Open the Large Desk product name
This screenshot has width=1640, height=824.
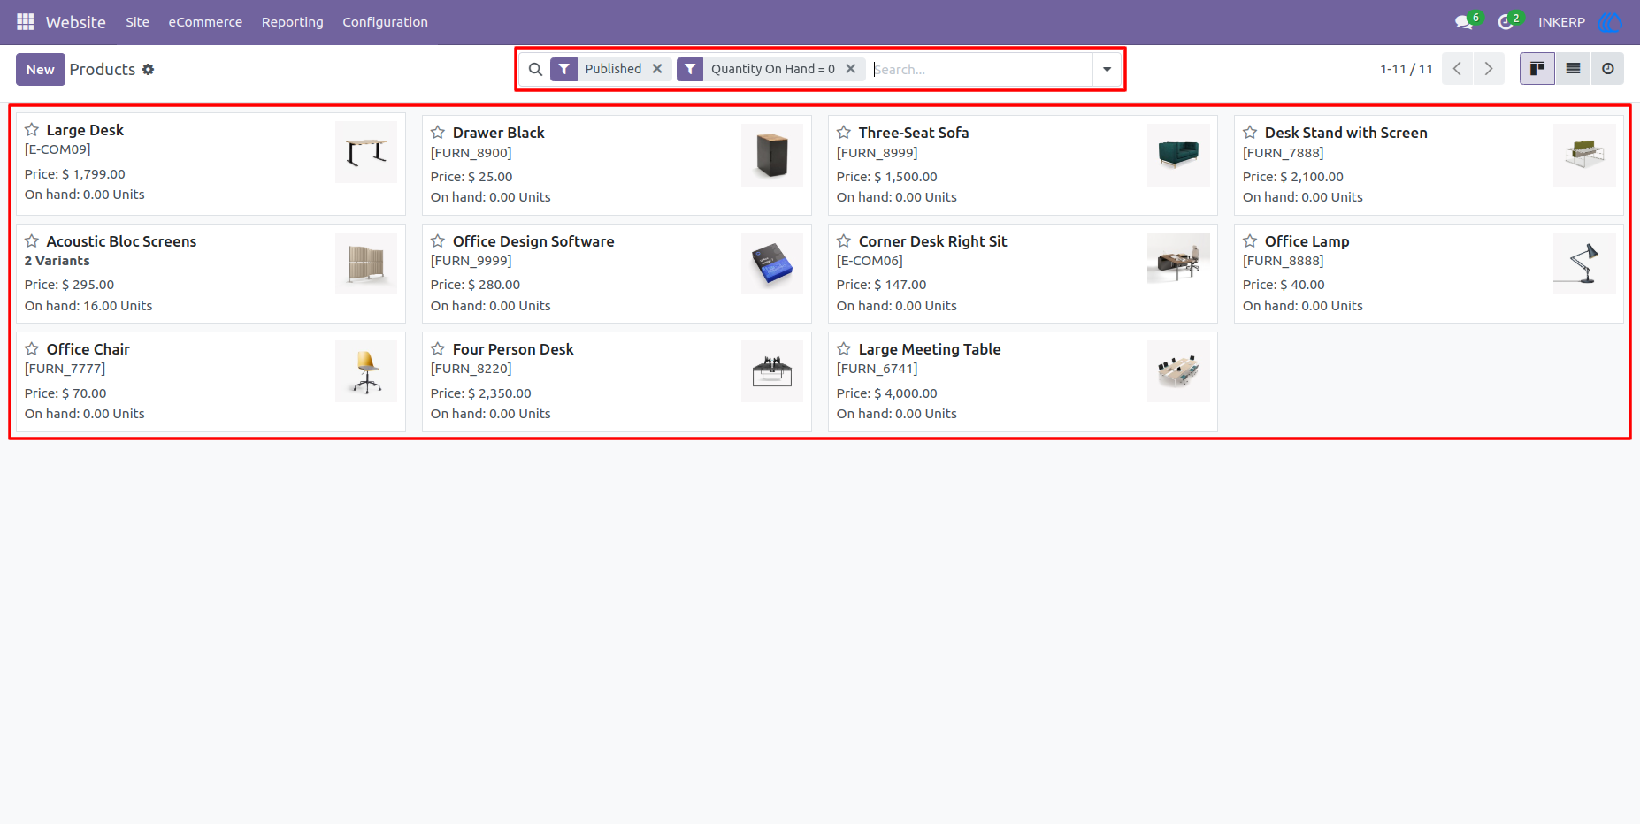[85, 130]
